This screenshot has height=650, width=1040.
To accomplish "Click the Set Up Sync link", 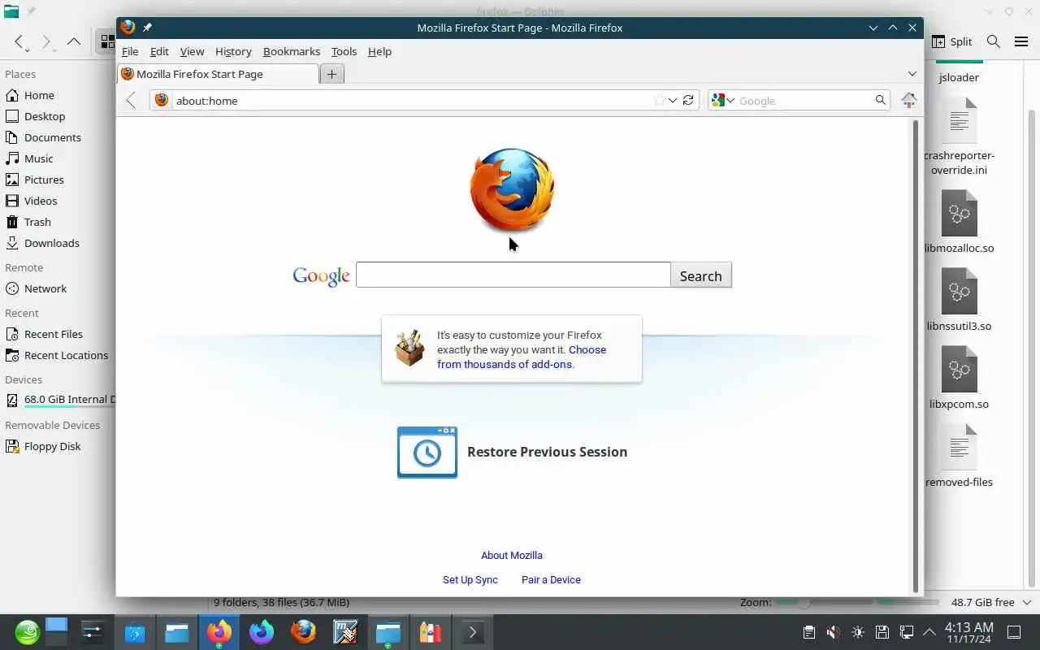I will [470, 579].
